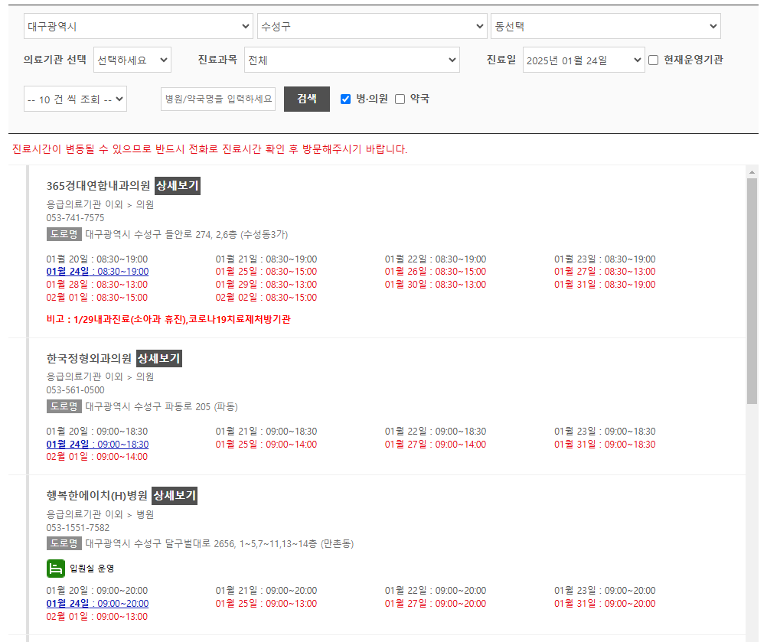Click phone number 053-741-7575
The width and height of the screenshot is (767, 642).
coord(75,217)
